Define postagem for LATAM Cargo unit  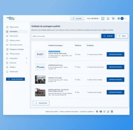click(116, 54)
